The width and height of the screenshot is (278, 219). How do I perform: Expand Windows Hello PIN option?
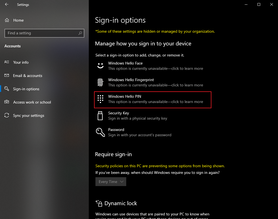(x=153, y=99)
